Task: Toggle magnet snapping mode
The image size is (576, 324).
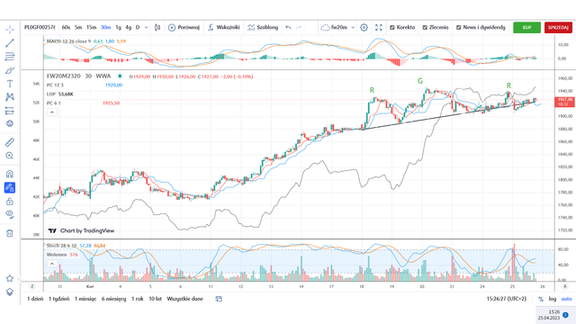Action: point(10,174)
